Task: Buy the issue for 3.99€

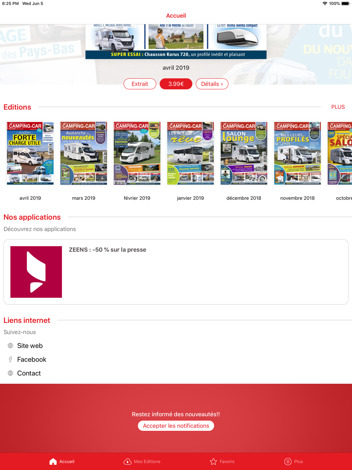Action: point(176,84)
